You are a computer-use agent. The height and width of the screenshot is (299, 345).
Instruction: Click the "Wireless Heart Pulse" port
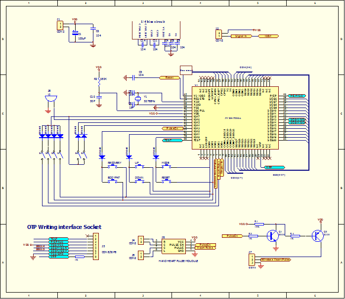click(275, 259)
